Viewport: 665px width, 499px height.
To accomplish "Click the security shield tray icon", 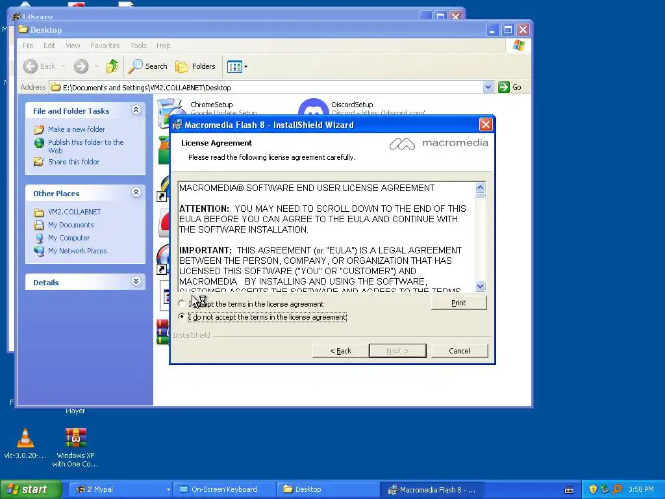I will 593,489.
